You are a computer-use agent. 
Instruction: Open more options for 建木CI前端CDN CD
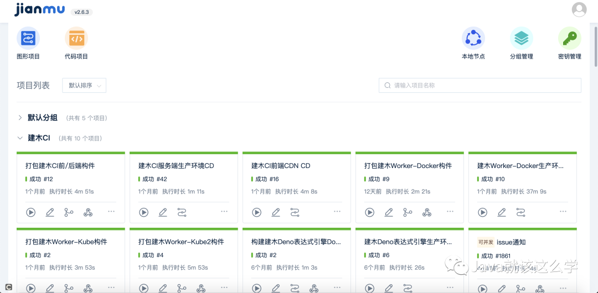(x=337, y=211)
